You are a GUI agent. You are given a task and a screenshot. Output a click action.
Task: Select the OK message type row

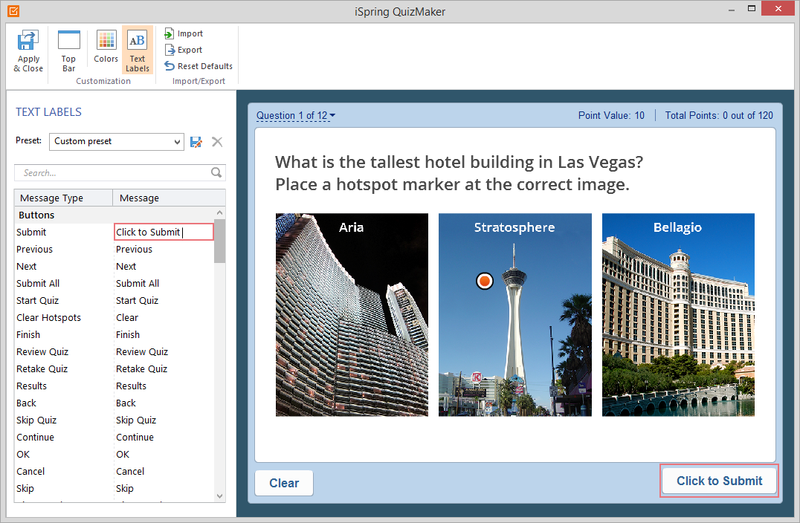(114, 454)
